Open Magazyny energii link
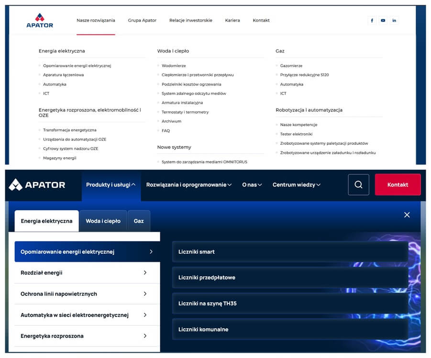This screenshot has height=358, width=431. coord(60,158)
